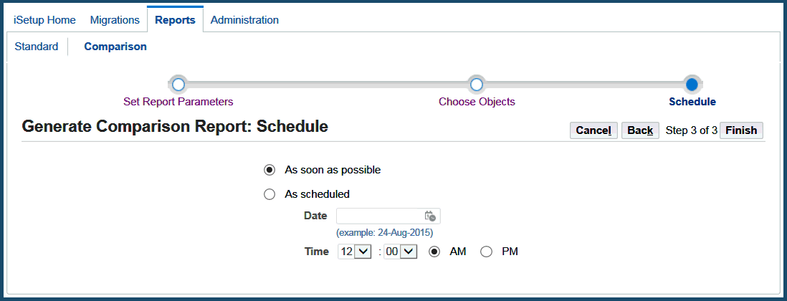Open the hour dropdown showing 12
The height and width of the screenshot is (301, 787).
coord(354,252)
